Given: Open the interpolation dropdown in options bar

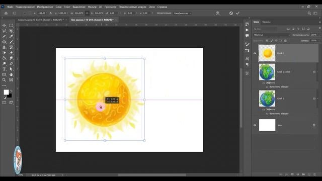Looking at the screenshot, I should (182, 14).
